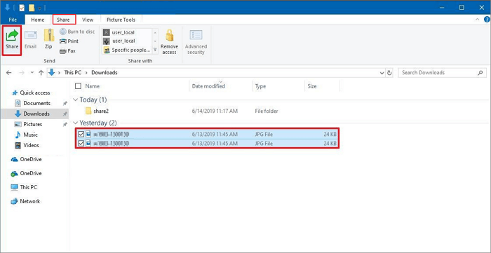Uncheck the first JPG file checkbox

[x=81, y=134]
